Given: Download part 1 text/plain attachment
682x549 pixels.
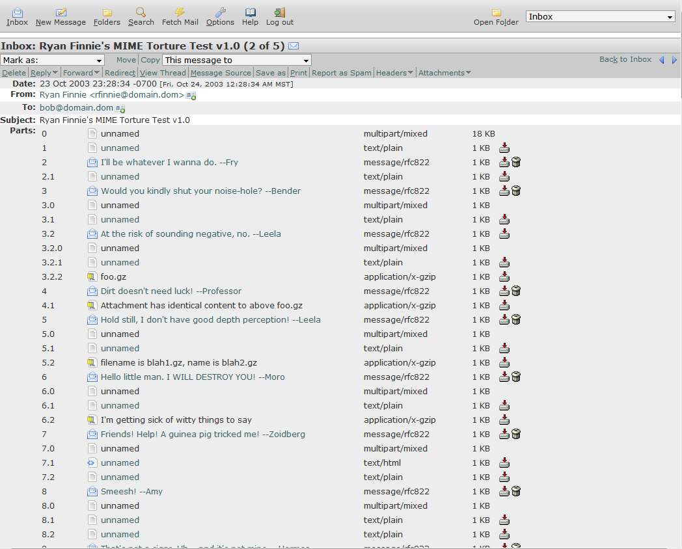Looking at the screenshot, I should (504, 148).
